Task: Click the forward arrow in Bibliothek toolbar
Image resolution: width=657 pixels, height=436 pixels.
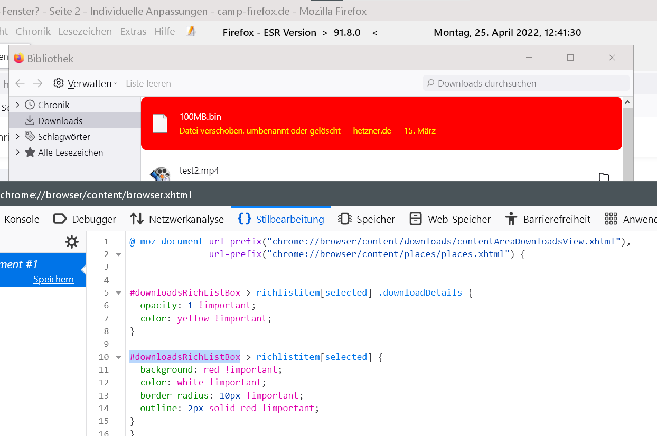Action: coord(37,83)
